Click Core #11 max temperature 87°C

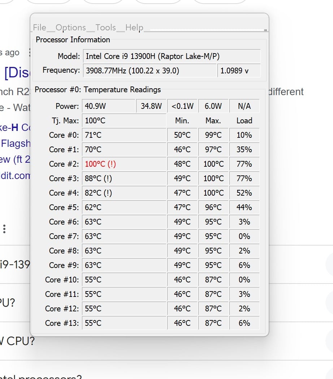coord(213,294)
